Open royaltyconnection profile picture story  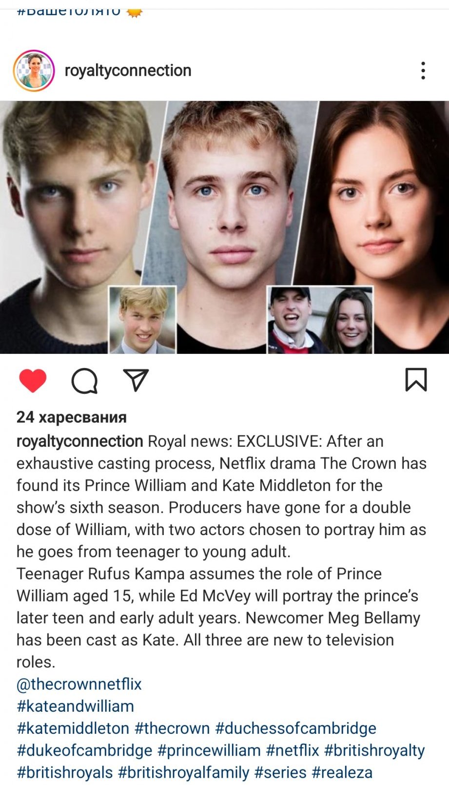(x=34, y=71)
